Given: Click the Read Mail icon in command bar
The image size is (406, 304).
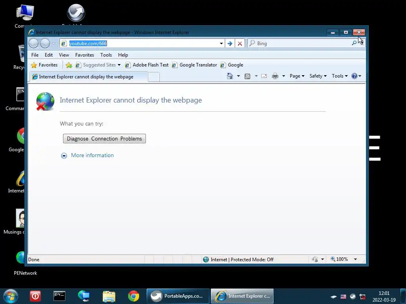Looking at the screenshot, I should (264, 76).
